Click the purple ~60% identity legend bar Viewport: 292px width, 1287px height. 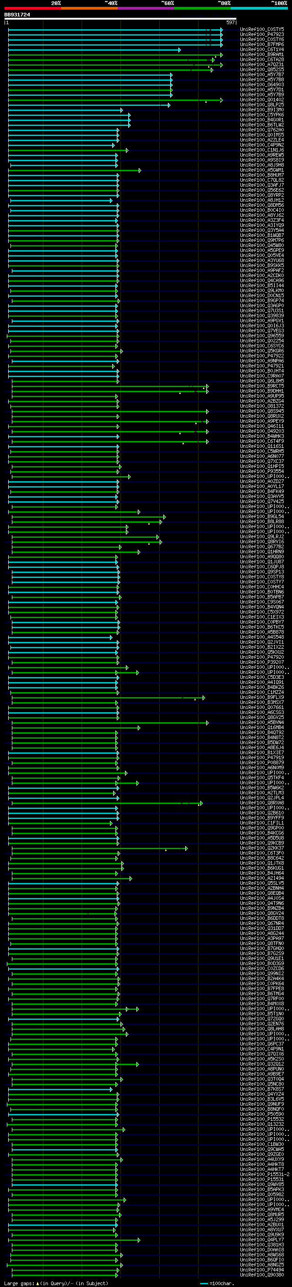[146, 8]
